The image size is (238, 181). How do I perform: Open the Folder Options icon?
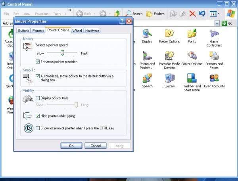(169, 36)
